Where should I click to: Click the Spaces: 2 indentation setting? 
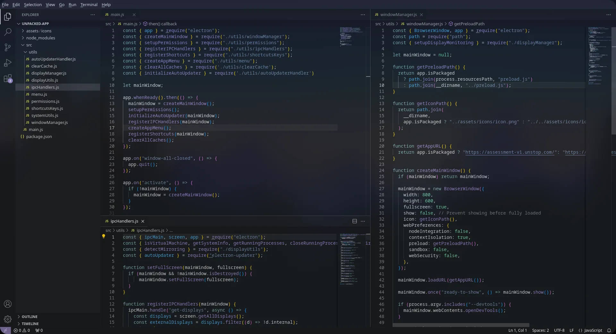(x=541, y=330)
